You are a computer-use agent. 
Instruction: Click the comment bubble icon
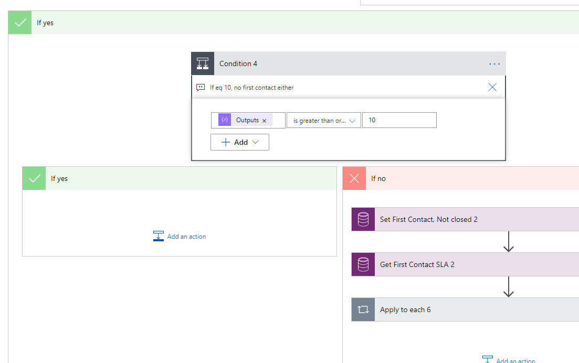click(201, 88)
